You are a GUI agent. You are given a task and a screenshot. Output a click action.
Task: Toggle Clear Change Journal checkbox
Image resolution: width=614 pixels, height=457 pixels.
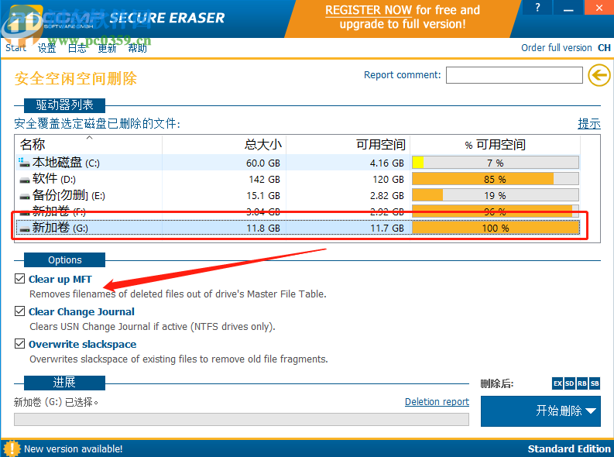tap(19, 311)
